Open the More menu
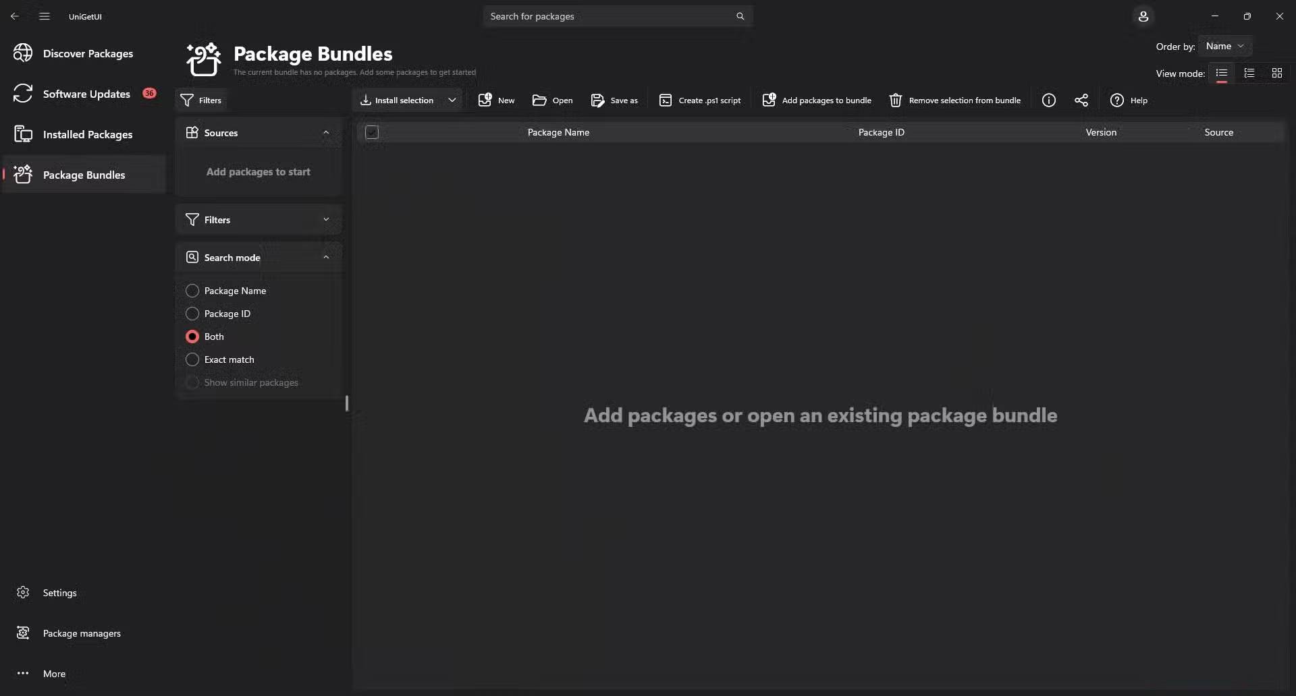 coord(84,674)
